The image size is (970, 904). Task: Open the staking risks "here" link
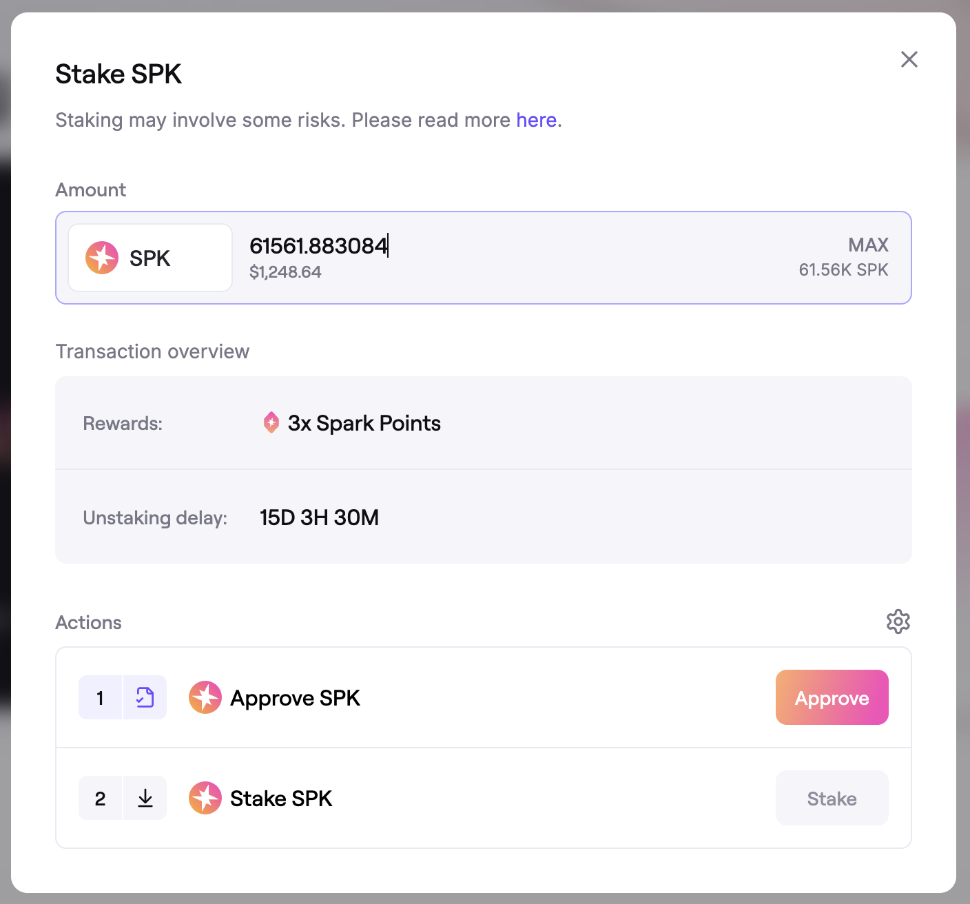pyautogui.click(x=536, y=120)
